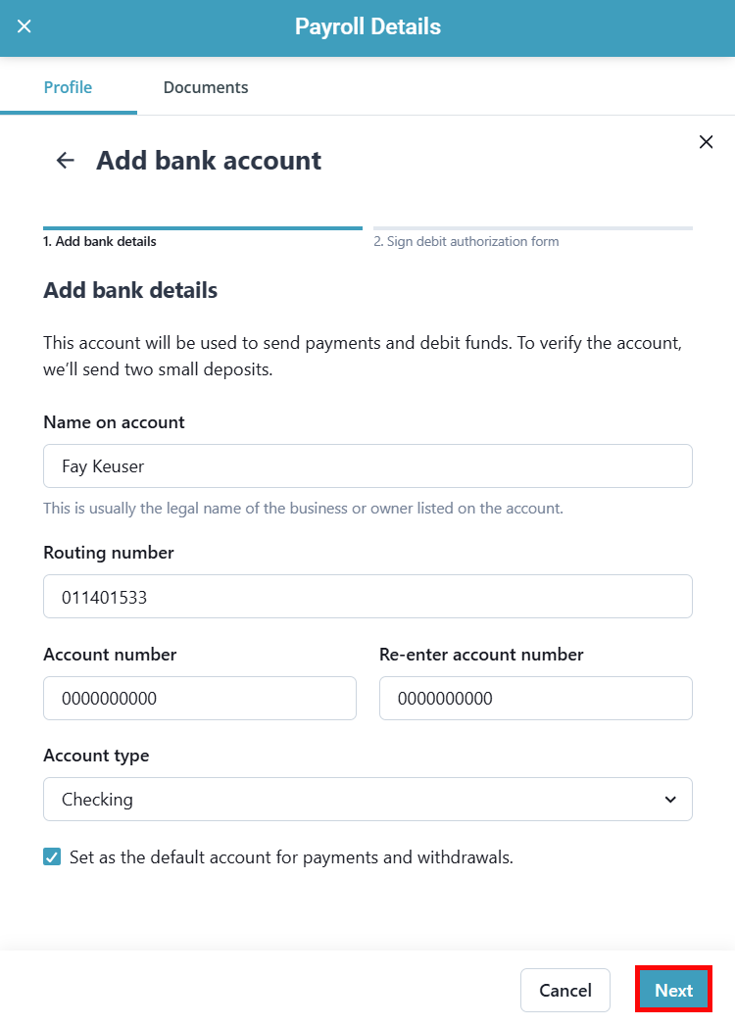Click the second step progress bar segment

(533, 228)
